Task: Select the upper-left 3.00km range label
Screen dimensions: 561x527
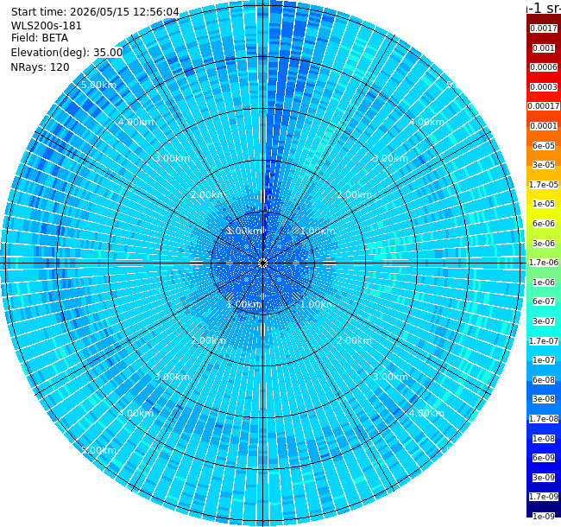Action: point(172,158)
